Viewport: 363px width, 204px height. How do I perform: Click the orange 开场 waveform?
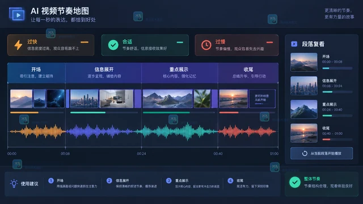point(37,131)
